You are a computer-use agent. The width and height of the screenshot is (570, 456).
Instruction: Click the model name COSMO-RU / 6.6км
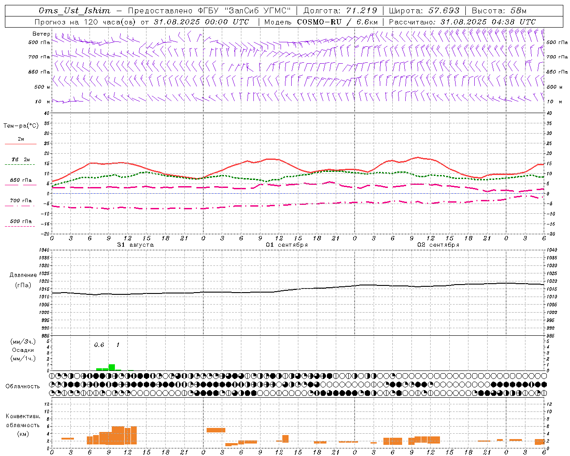338,22
